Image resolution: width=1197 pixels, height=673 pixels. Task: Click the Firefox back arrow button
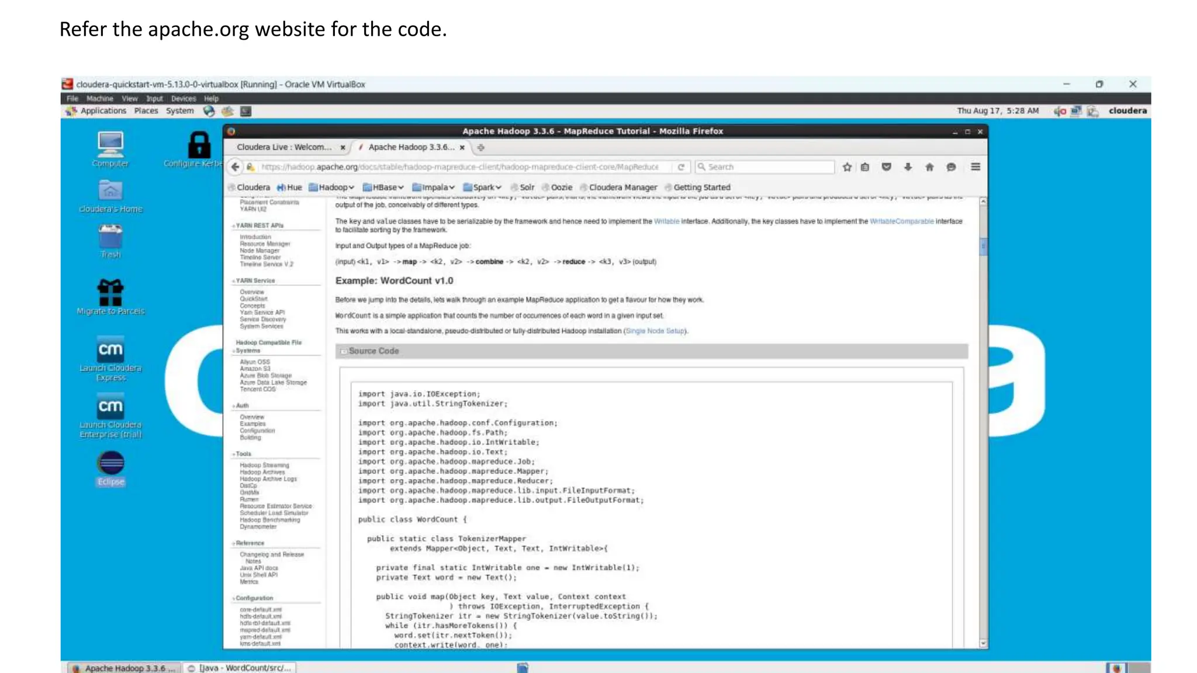pos(235,167)
